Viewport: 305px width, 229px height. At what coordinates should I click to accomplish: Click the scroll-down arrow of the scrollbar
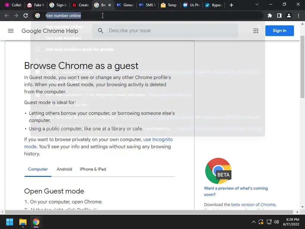(x=302, y=207)
